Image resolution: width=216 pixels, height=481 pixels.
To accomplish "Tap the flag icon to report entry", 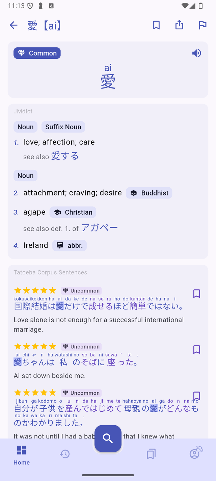I will (202, 25).
